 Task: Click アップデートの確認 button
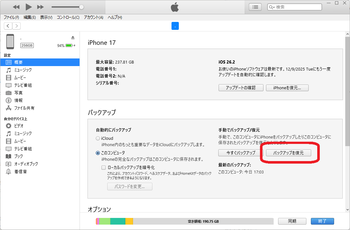(x=241, y=88)
